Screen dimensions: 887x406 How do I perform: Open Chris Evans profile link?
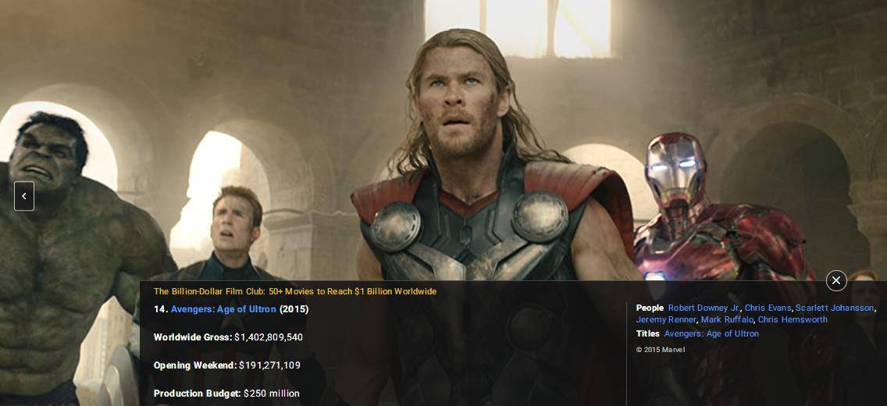pyautogui.click(x=769, y=308)
